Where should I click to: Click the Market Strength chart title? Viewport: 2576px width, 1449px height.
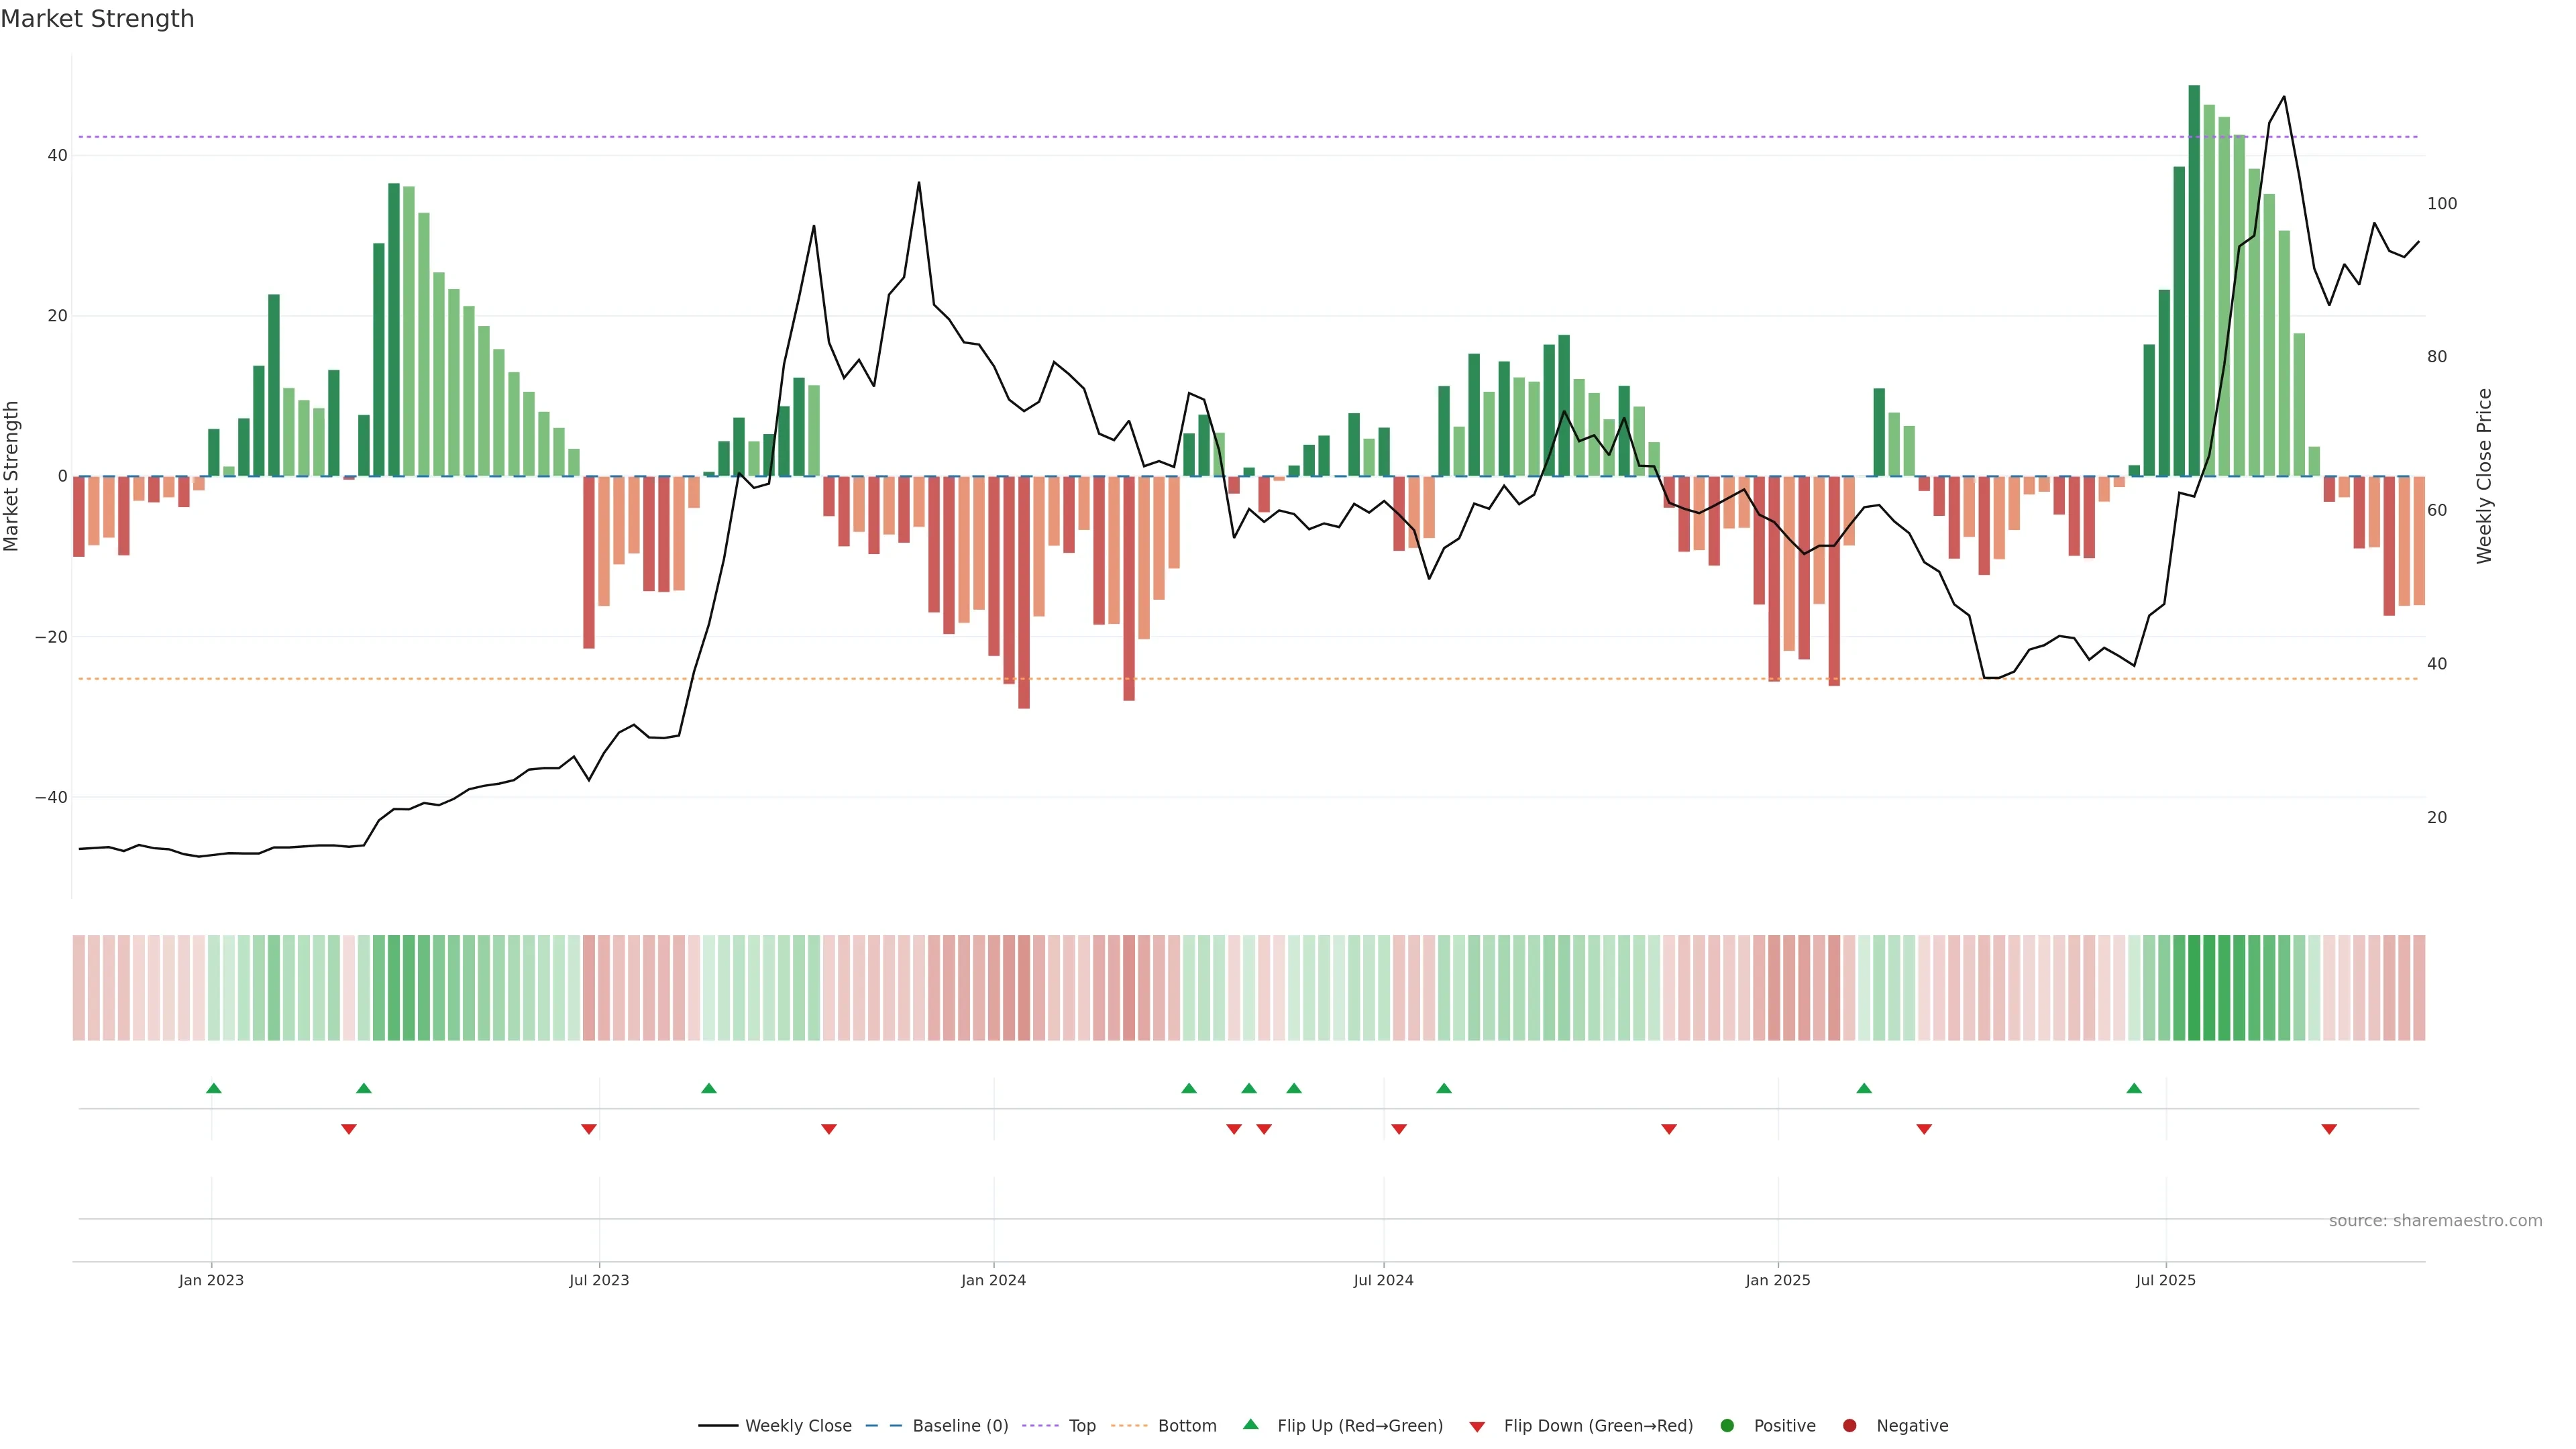coord(97,19)
